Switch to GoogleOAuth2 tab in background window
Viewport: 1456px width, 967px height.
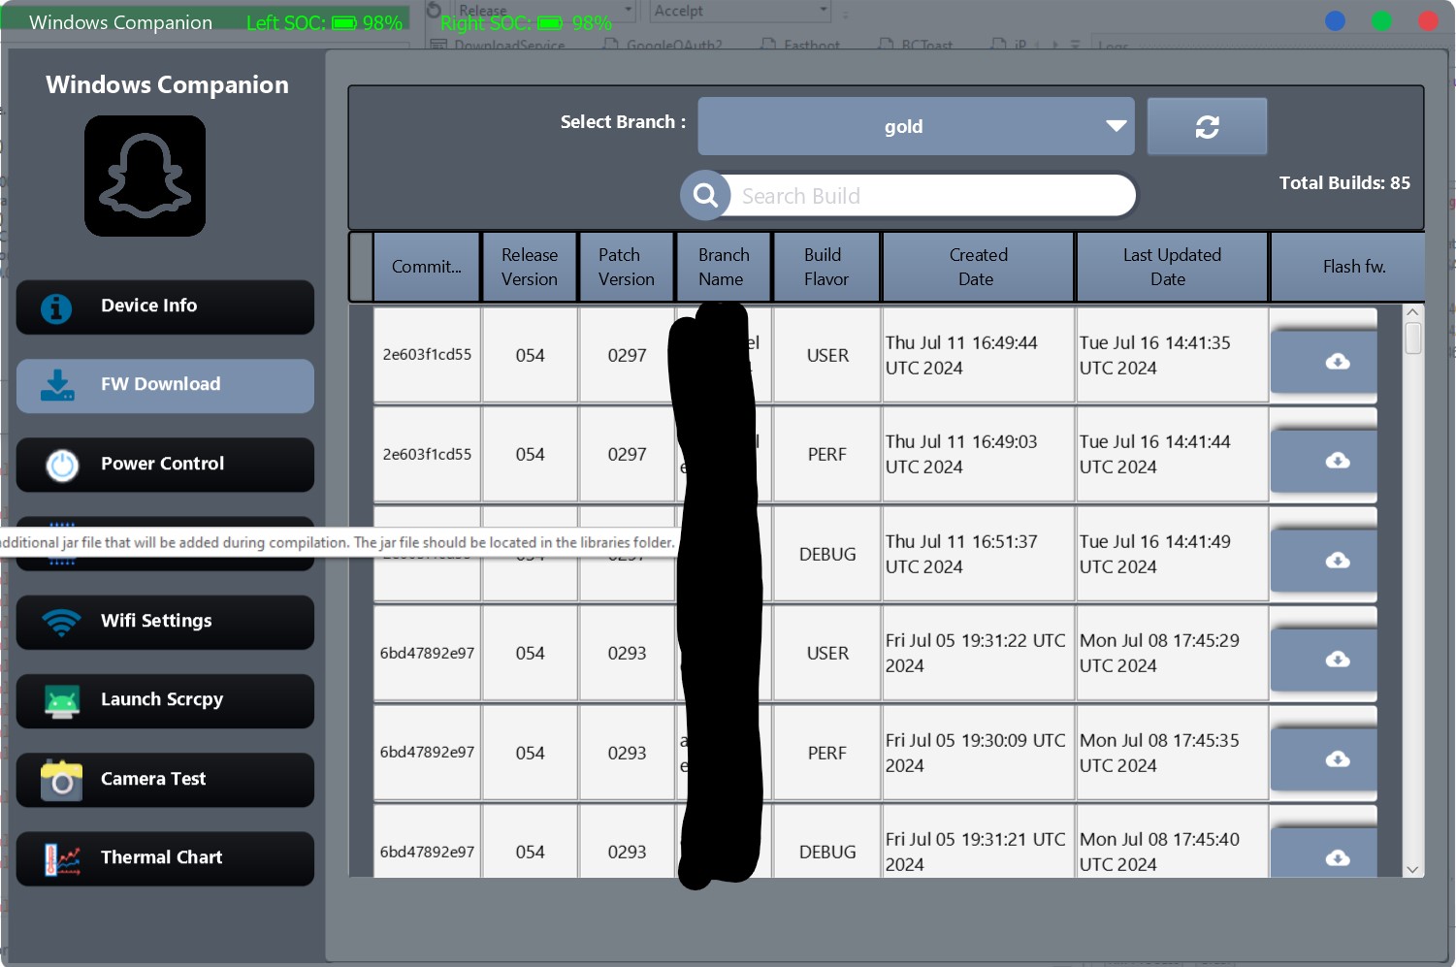pyautogui.click(x=663, y=45)
